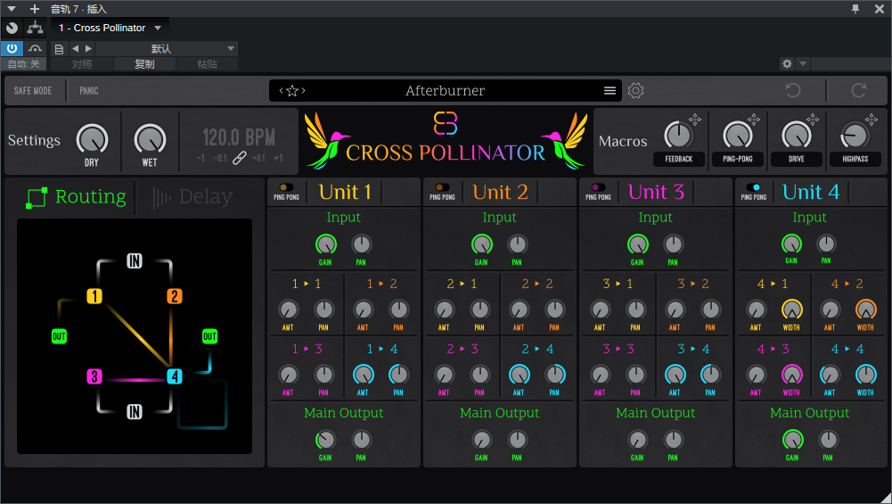Click the FEEDBACK macro label button
This screenshot has height=504, width=892.
click(x=679, y=159)
